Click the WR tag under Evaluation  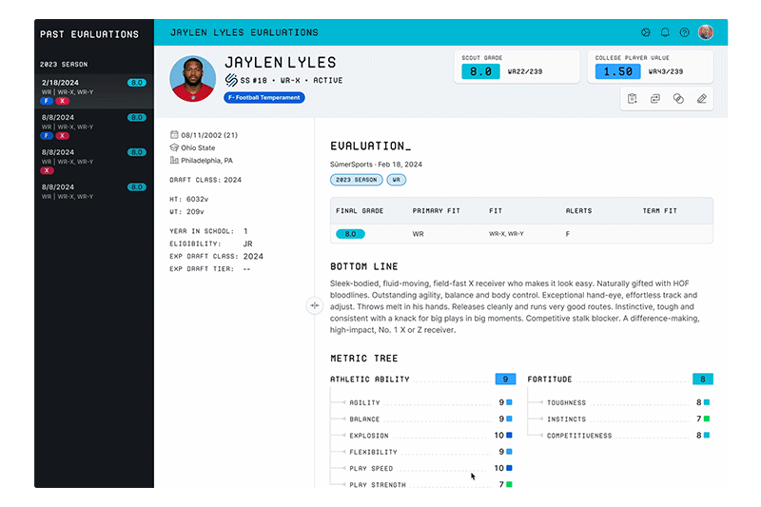point(395,179)
